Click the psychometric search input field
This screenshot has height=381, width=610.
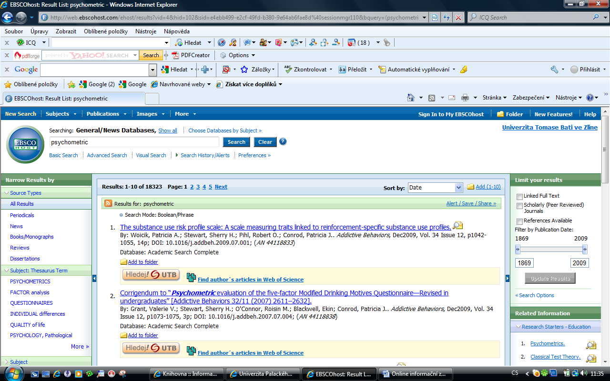tap(134, 142)
